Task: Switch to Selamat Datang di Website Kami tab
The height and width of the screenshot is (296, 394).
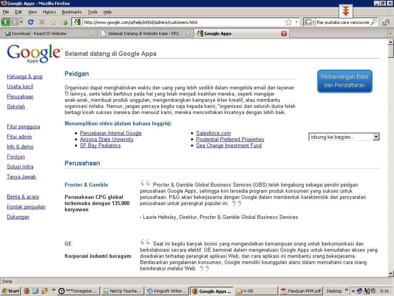Action: coord(145,34)
